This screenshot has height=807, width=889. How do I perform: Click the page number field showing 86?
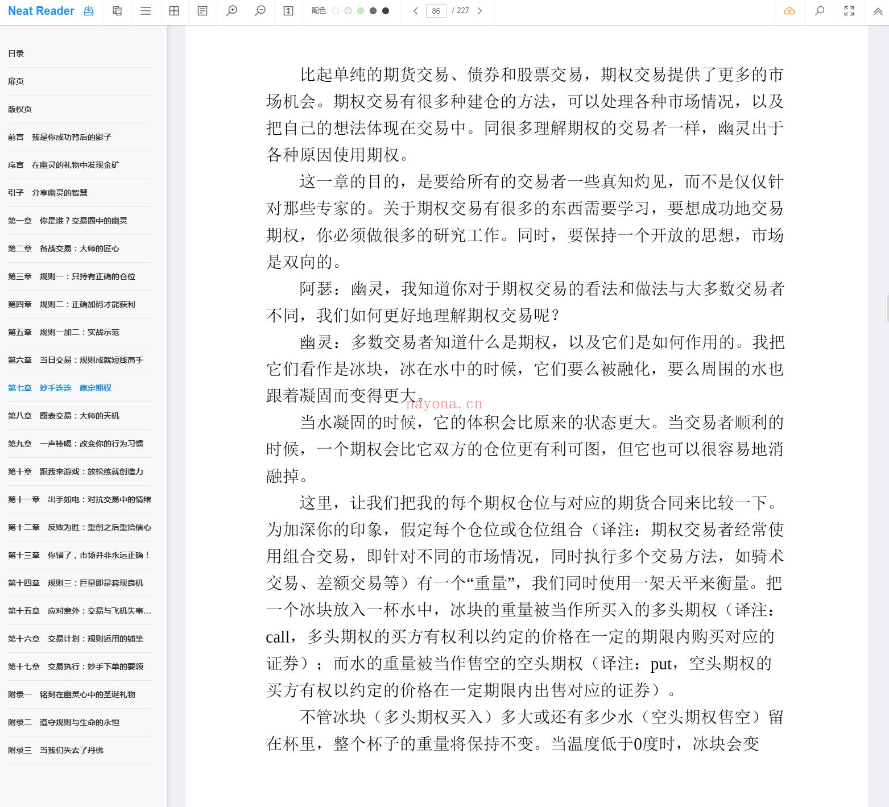pyautogui.click(x=436, y=11)
